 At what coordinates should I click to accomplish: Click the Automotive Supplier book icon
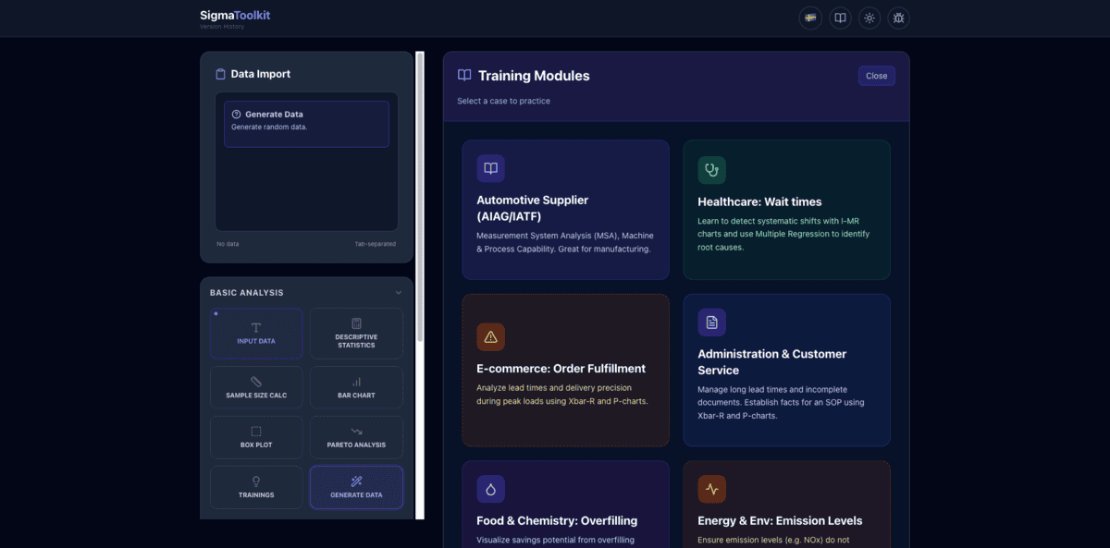490,168
